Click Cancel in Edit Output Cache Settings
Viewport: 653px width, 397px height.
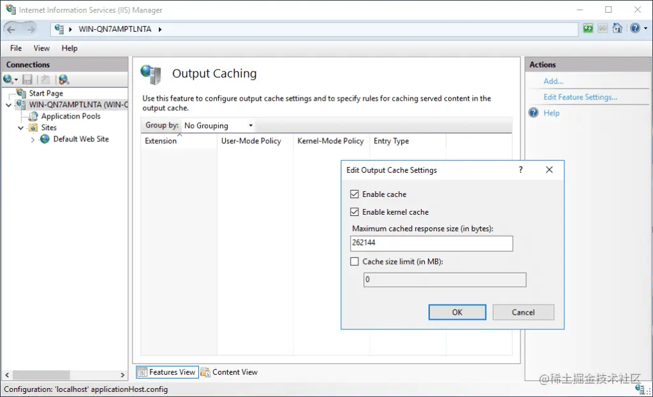point(523,312)
